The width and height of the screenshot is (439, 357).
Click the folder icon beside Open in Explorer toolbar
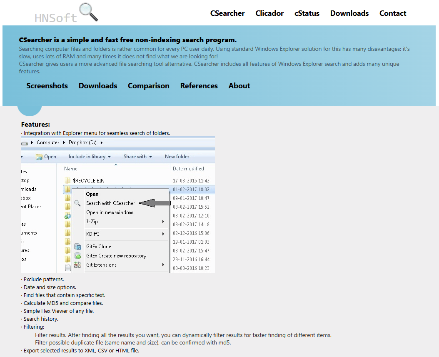(x=39, y=157)
